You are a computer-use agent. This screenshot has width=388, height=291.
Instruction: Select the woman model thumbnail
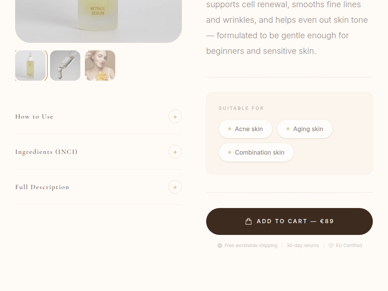(100, 66)
